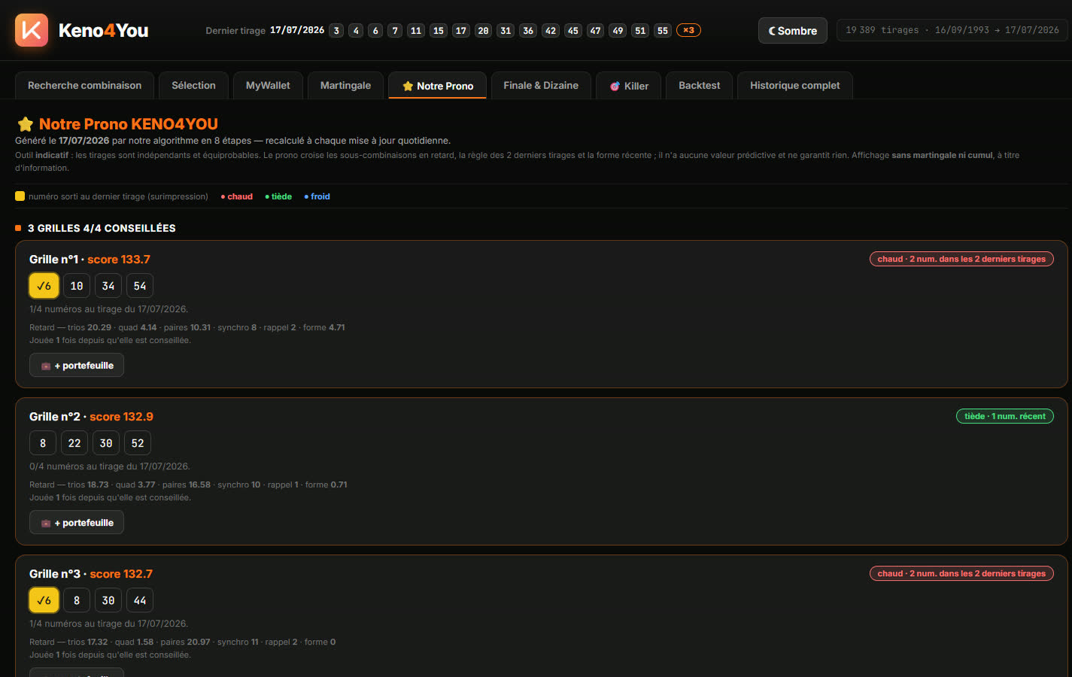This screenshot has height=677, width=1072.
Task: View the Historique complet tab
Action: click(794, 86)
